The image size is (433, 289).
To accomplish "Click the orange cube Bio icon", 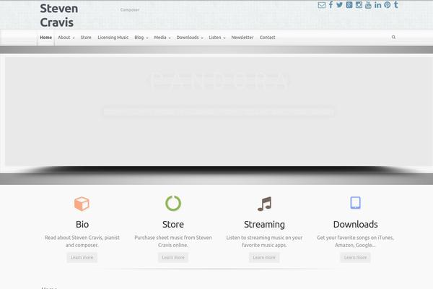I will click(82, 204).
